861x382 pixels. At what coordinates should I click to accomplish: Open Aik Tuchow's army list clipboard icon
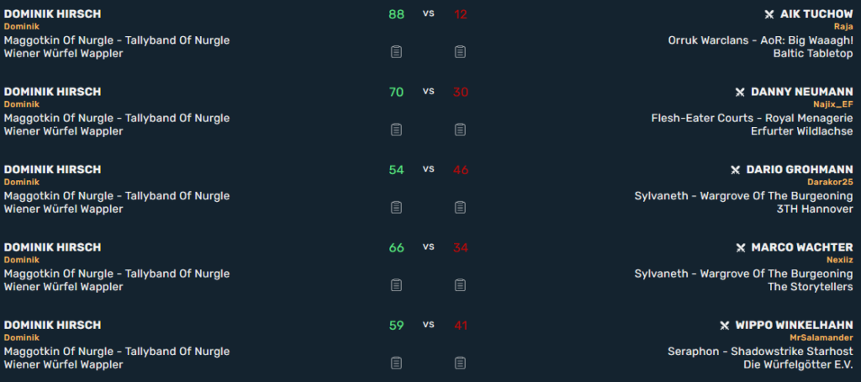coord(460,51)
